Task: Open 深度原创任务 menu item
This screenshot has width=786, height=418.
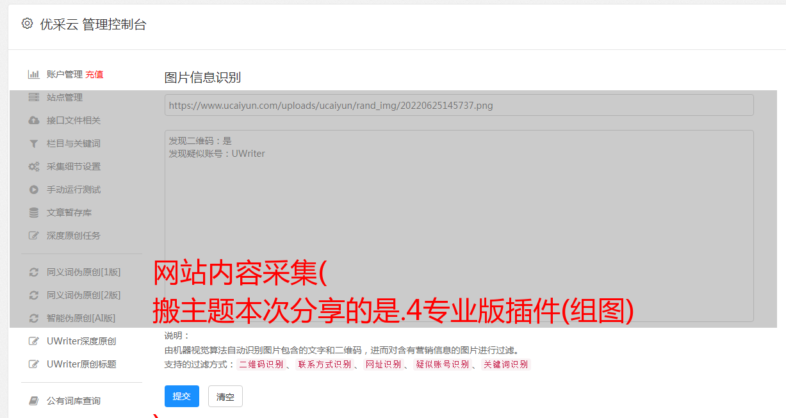Action: 74,236
